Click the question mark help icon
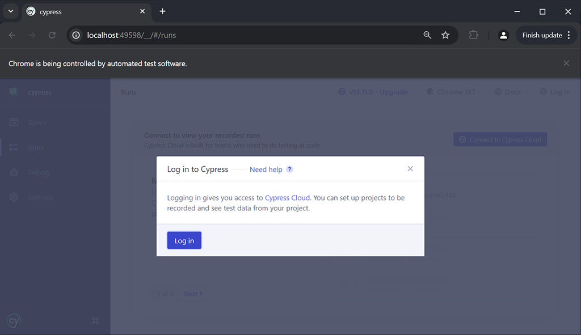 (x=289, y=169)
